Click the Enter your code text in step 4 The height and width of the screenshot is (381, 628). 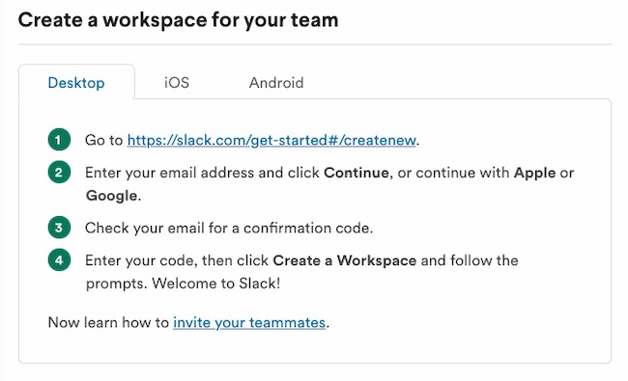(141, 260)
